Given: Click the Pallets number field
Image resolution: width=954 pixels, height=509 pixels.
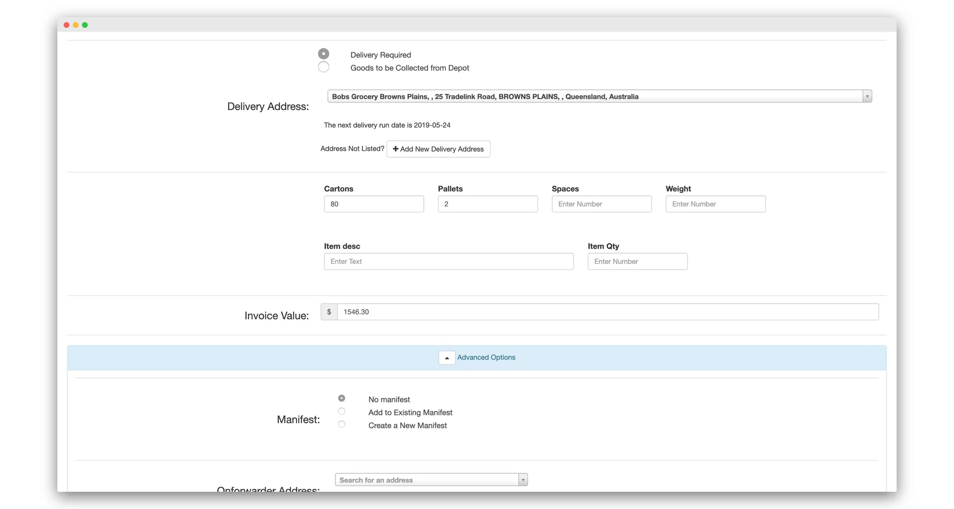Looking at the screenshot, I should 488,204.
